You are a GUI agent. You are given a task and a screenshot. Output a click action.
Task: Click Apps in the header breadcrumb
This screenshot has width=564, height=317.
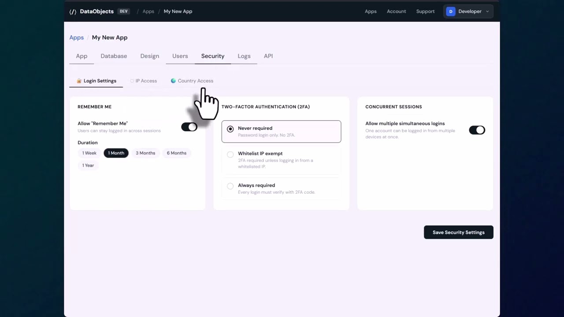click(x=148, y=11)
